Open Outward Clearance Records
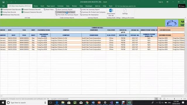 pos(32,12)
